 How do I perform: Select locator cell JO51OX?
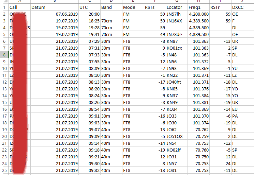[x=177, y=136]
